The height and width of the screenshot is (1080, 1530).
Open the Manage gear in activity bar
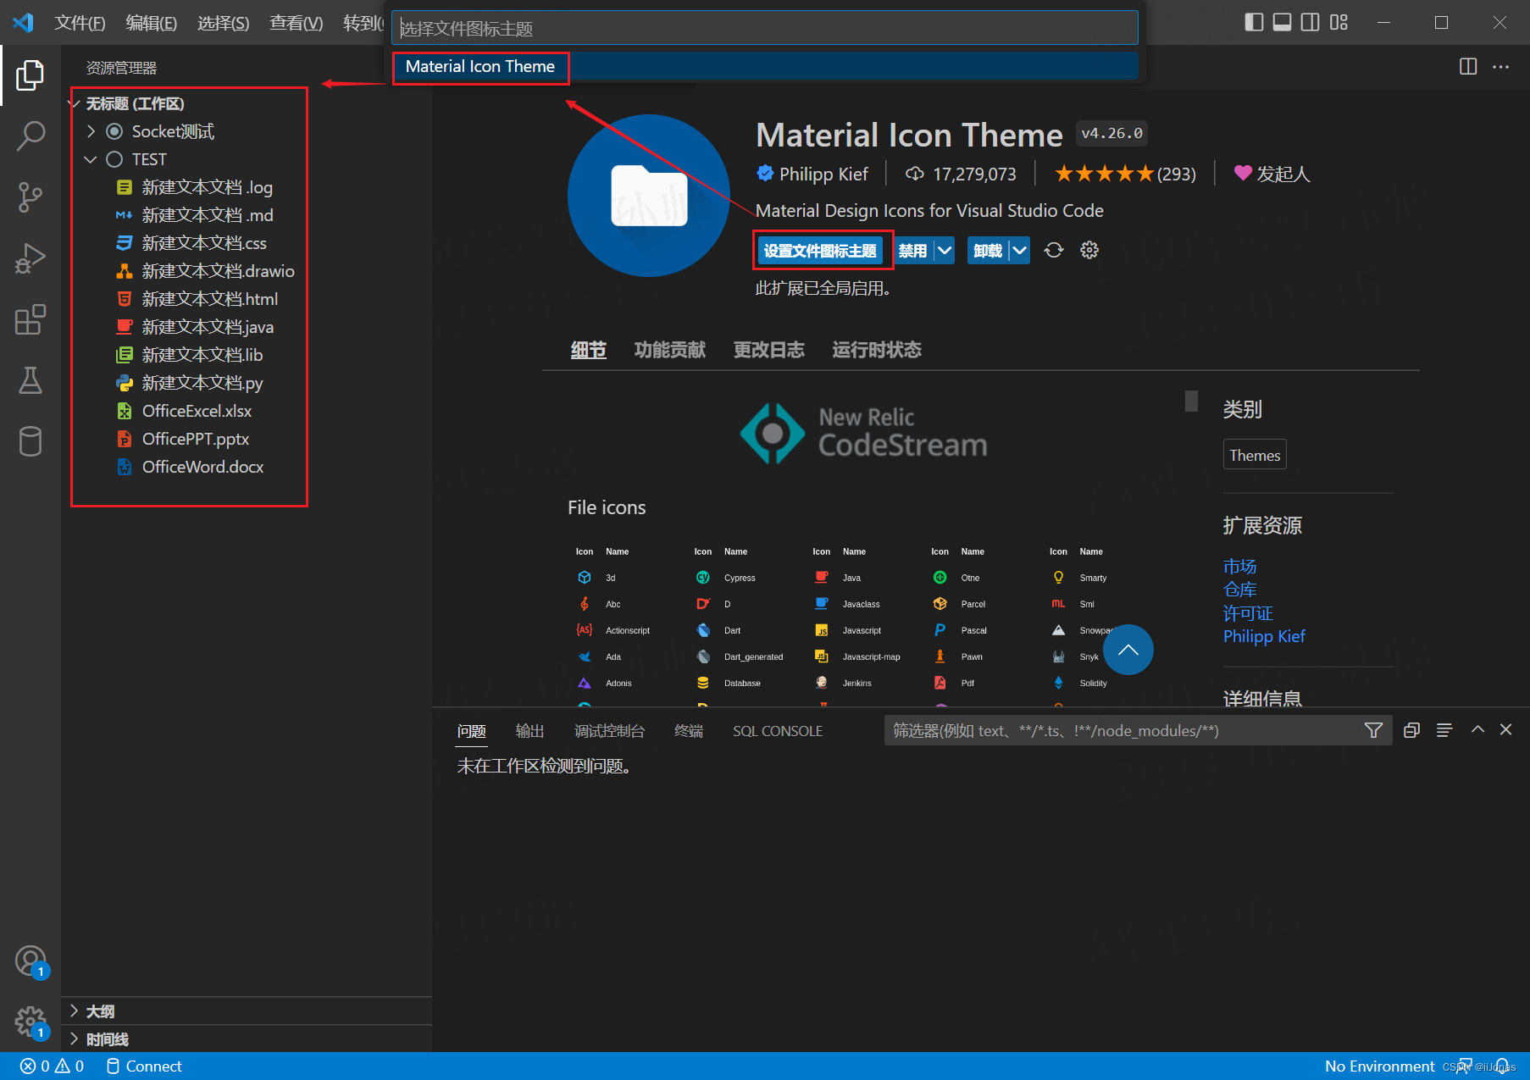click(30, 1022)
